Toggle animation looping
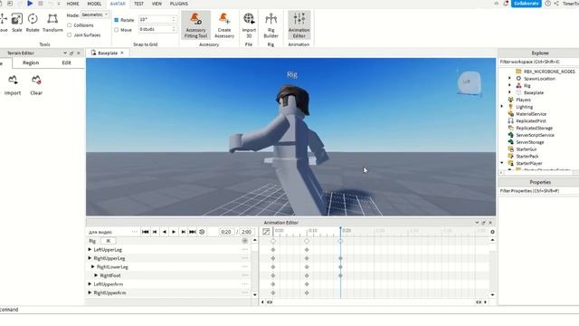Viewport: 579px width, 326px height. tap(202, 232)
